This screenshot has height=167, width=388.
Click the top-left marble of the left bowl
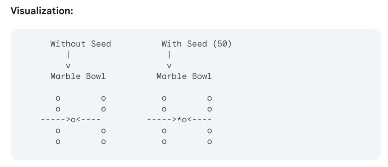58,98
